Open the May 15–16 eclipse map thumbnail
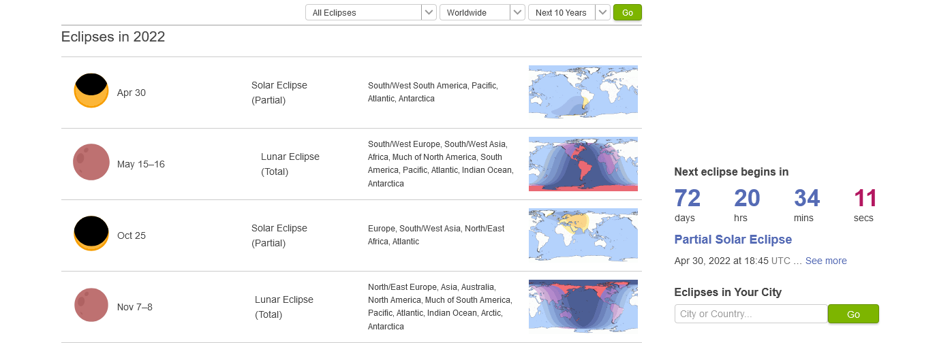Image resolution: width=937 pixels, height=343 pixels. (x=583, y=164)
